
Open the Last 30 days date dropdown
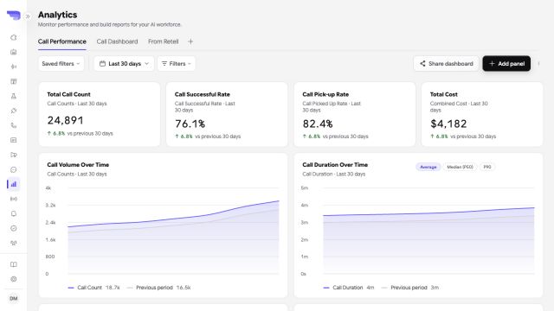click(x=124, y=63)
